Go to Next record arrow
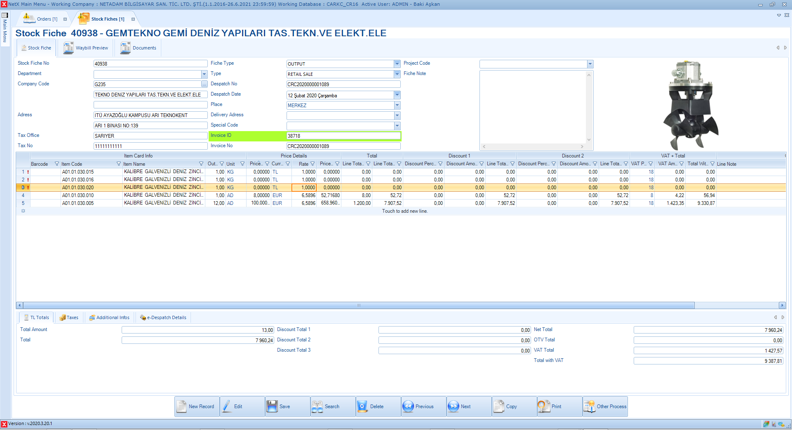This screenshot has height=430, width=792. (x=454, y=407)
